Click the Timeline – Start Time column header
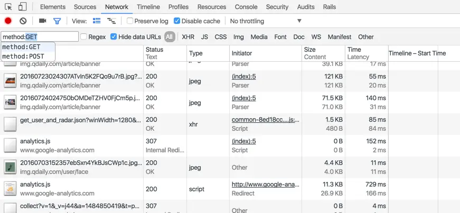 click(x=424, y=53)
